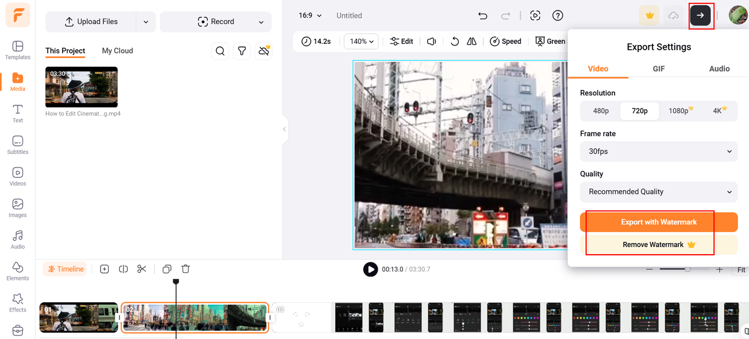Click the full preview play icon
Image resolution: width=749 pixels, height=339 pixels.
tap(535, 16)
